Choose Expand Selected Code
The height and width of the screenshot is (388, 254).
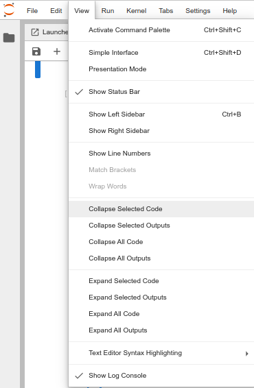pyautogui.click(x=161, y=281)
